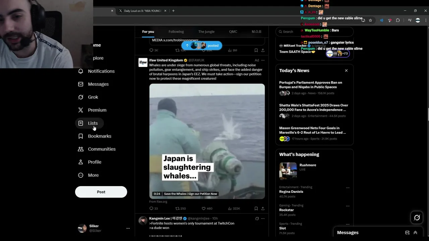Open Notifications bell icon in sidebar
The width and height of the screenshot is (429, 241).
click(x=80, y=71)
